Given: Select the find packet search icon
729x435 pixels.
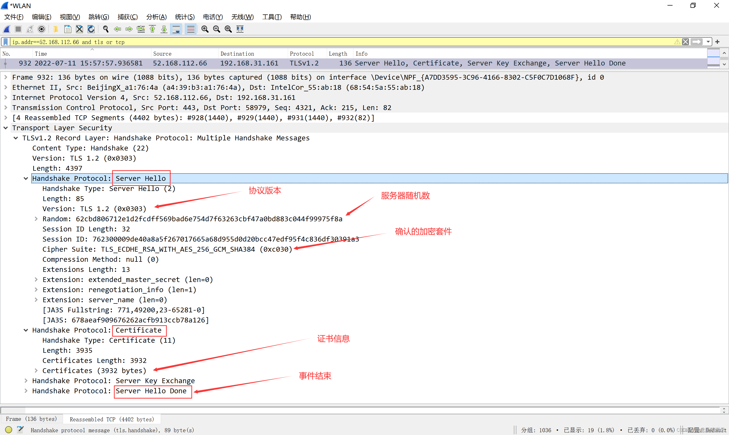Looking at the screenshot, I should tap(104, 30).
